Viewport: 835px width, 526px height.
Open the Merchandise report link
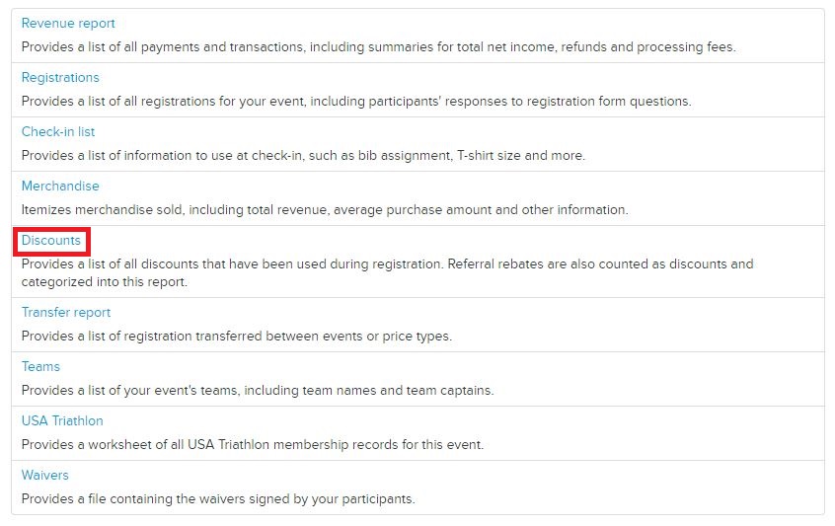click(60, 187)
